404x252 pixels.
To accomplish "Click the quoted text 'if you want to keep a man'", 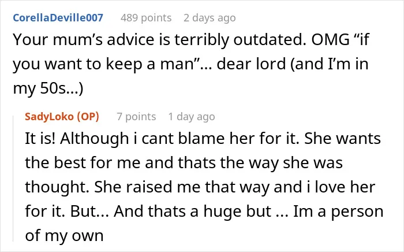I will point(191,51).
